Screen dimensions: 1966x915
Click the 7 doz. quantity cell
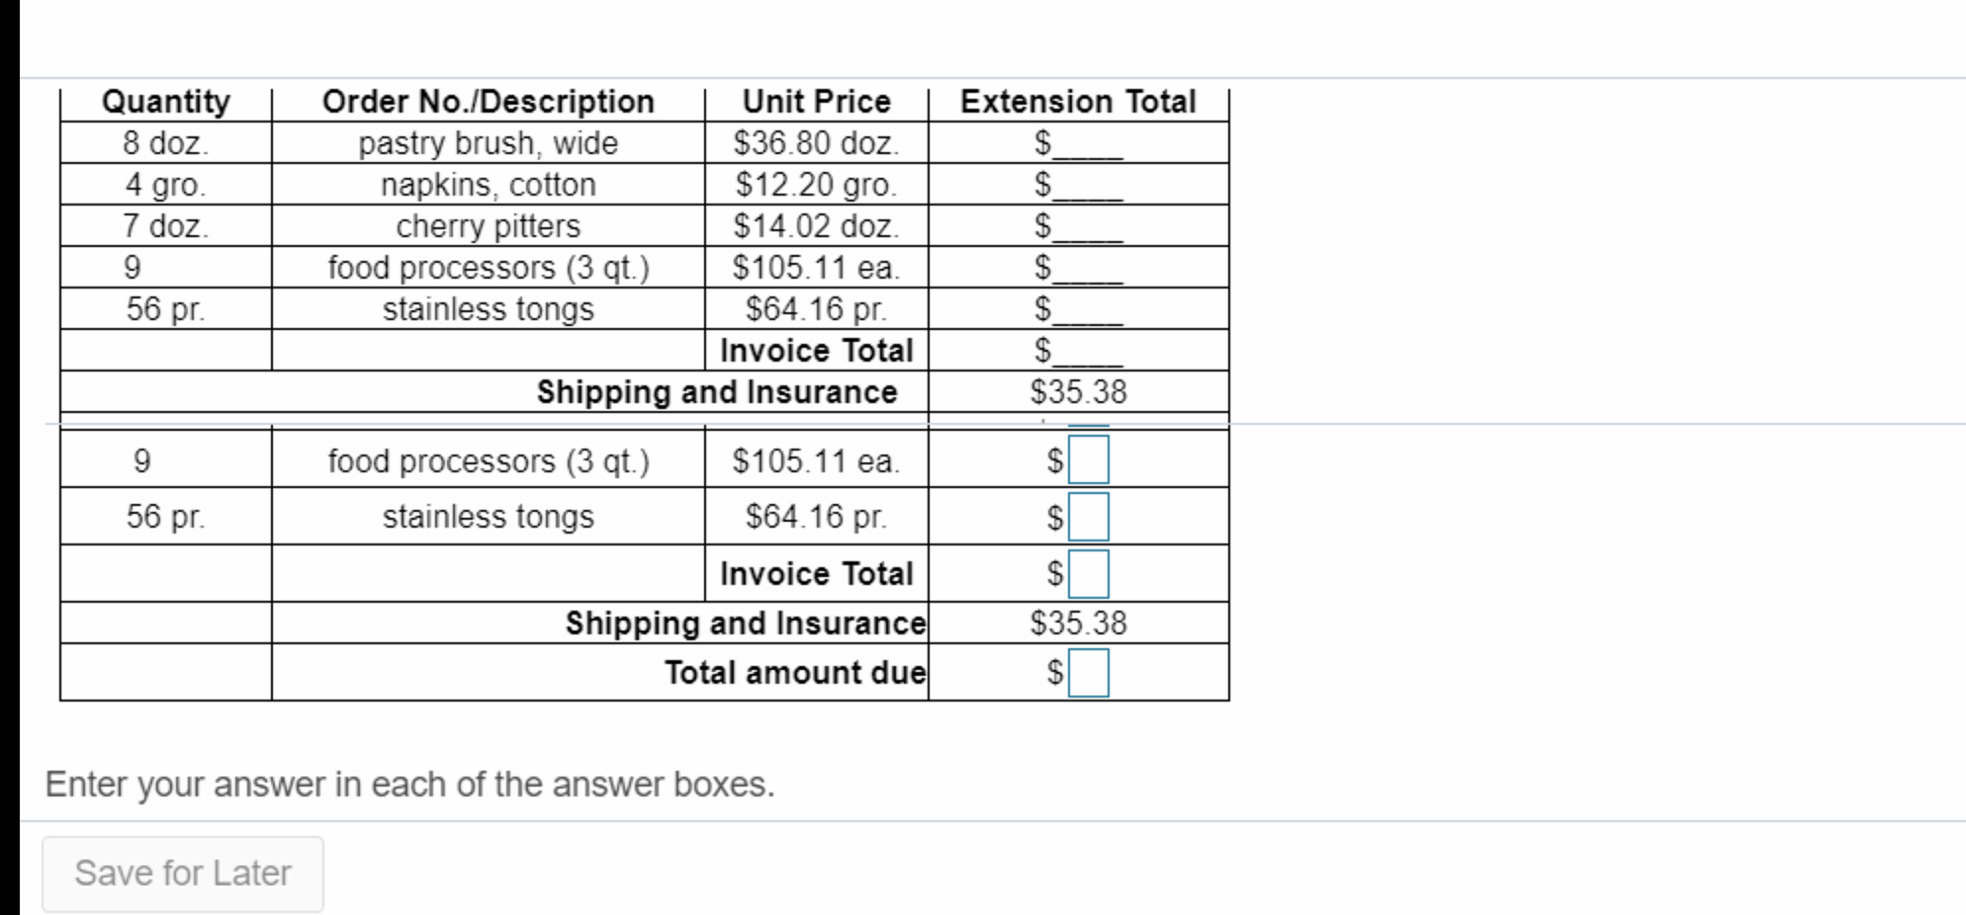[166, 226]
